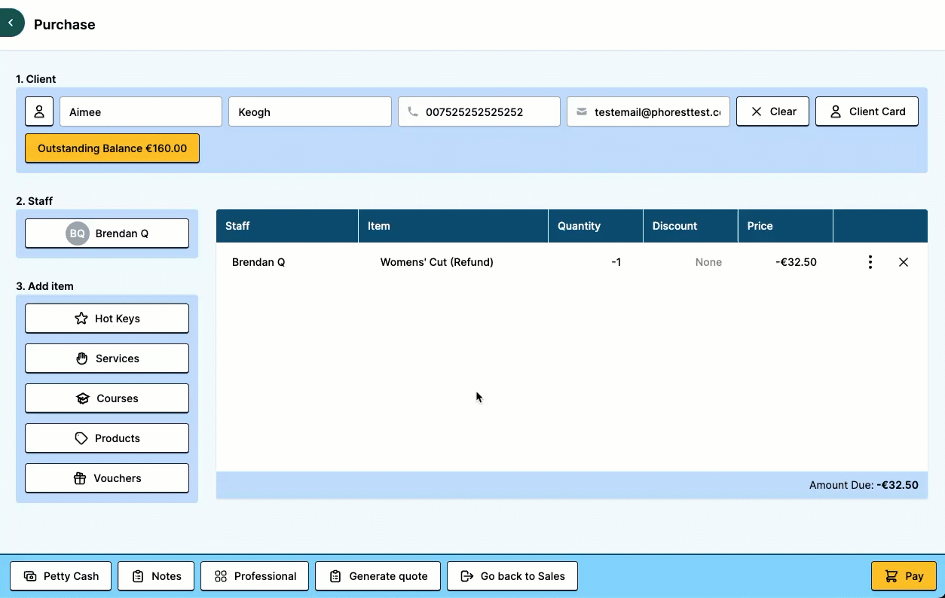This screenshot has width=945, height=598.
Task: Click the email address field
Action: [x=648, y=111]
